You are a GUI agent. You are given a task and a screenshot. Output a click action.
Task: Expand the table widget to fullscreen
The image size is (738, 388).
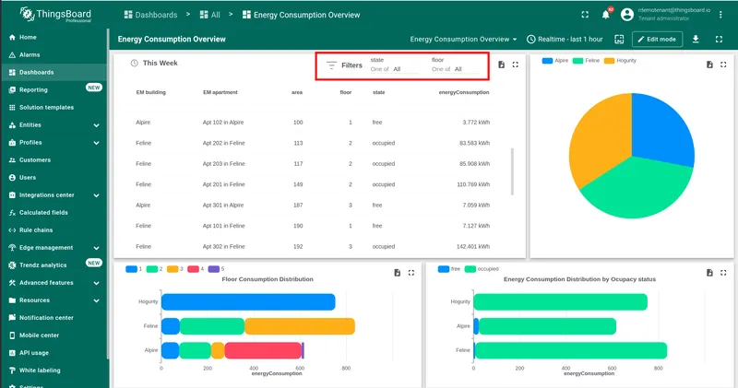516,65
